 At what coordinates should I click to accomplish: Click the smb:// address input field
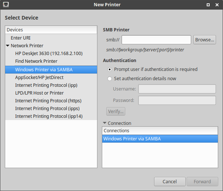156,40
